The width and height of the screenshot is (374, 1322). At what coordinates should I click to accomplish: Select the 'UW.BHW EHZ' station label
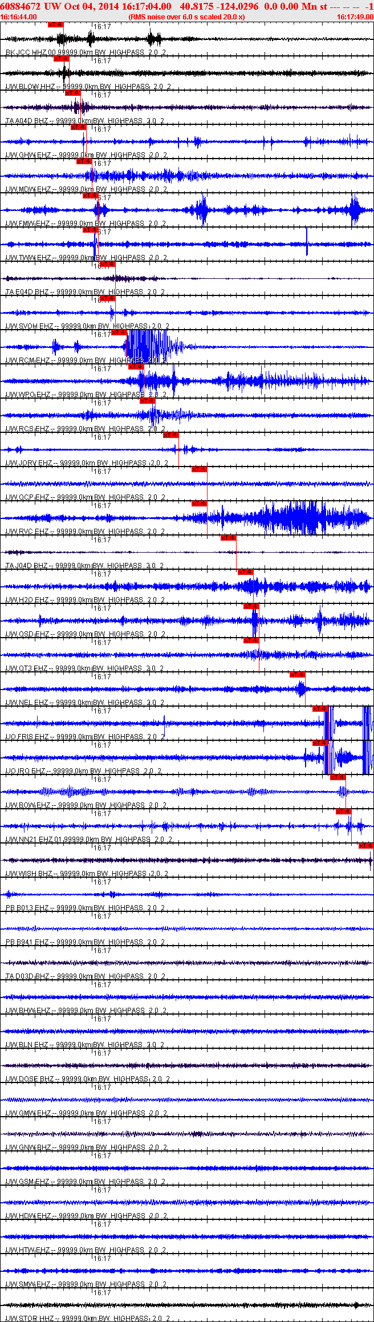pyautogui.click(x=28, y=1011)
